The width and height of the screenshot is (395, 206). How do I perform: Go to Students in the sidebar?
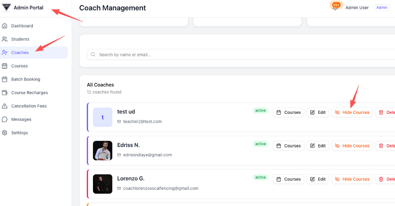coord(20,39)
